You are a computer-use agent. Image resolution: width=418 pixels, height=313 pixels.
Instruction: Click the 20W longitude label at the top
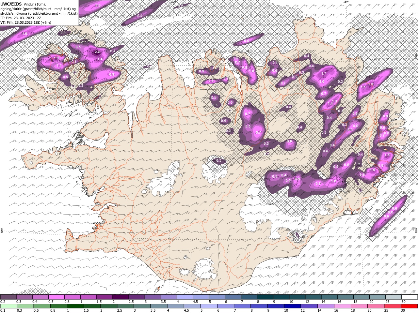[174, 2]
